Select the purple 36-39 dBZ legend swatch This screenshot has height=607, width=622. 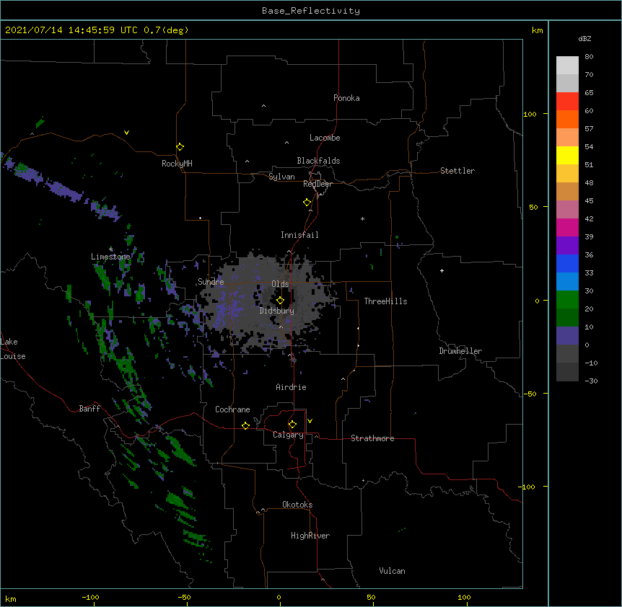point(567,246)
